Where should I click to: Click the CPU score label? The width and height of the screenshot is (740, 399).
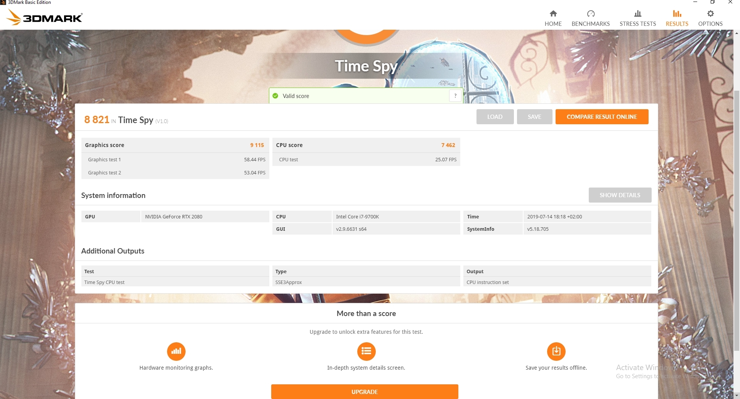pos(289,145)
